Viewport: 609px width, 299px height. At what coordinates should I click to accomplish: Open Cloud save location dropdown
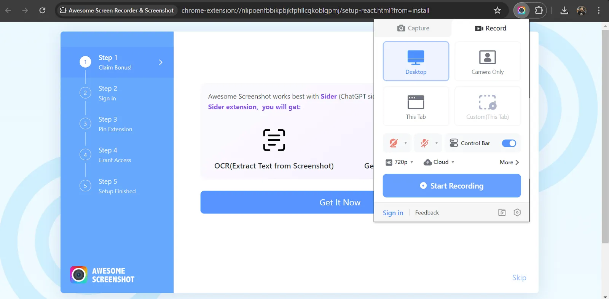pos(439,162)
